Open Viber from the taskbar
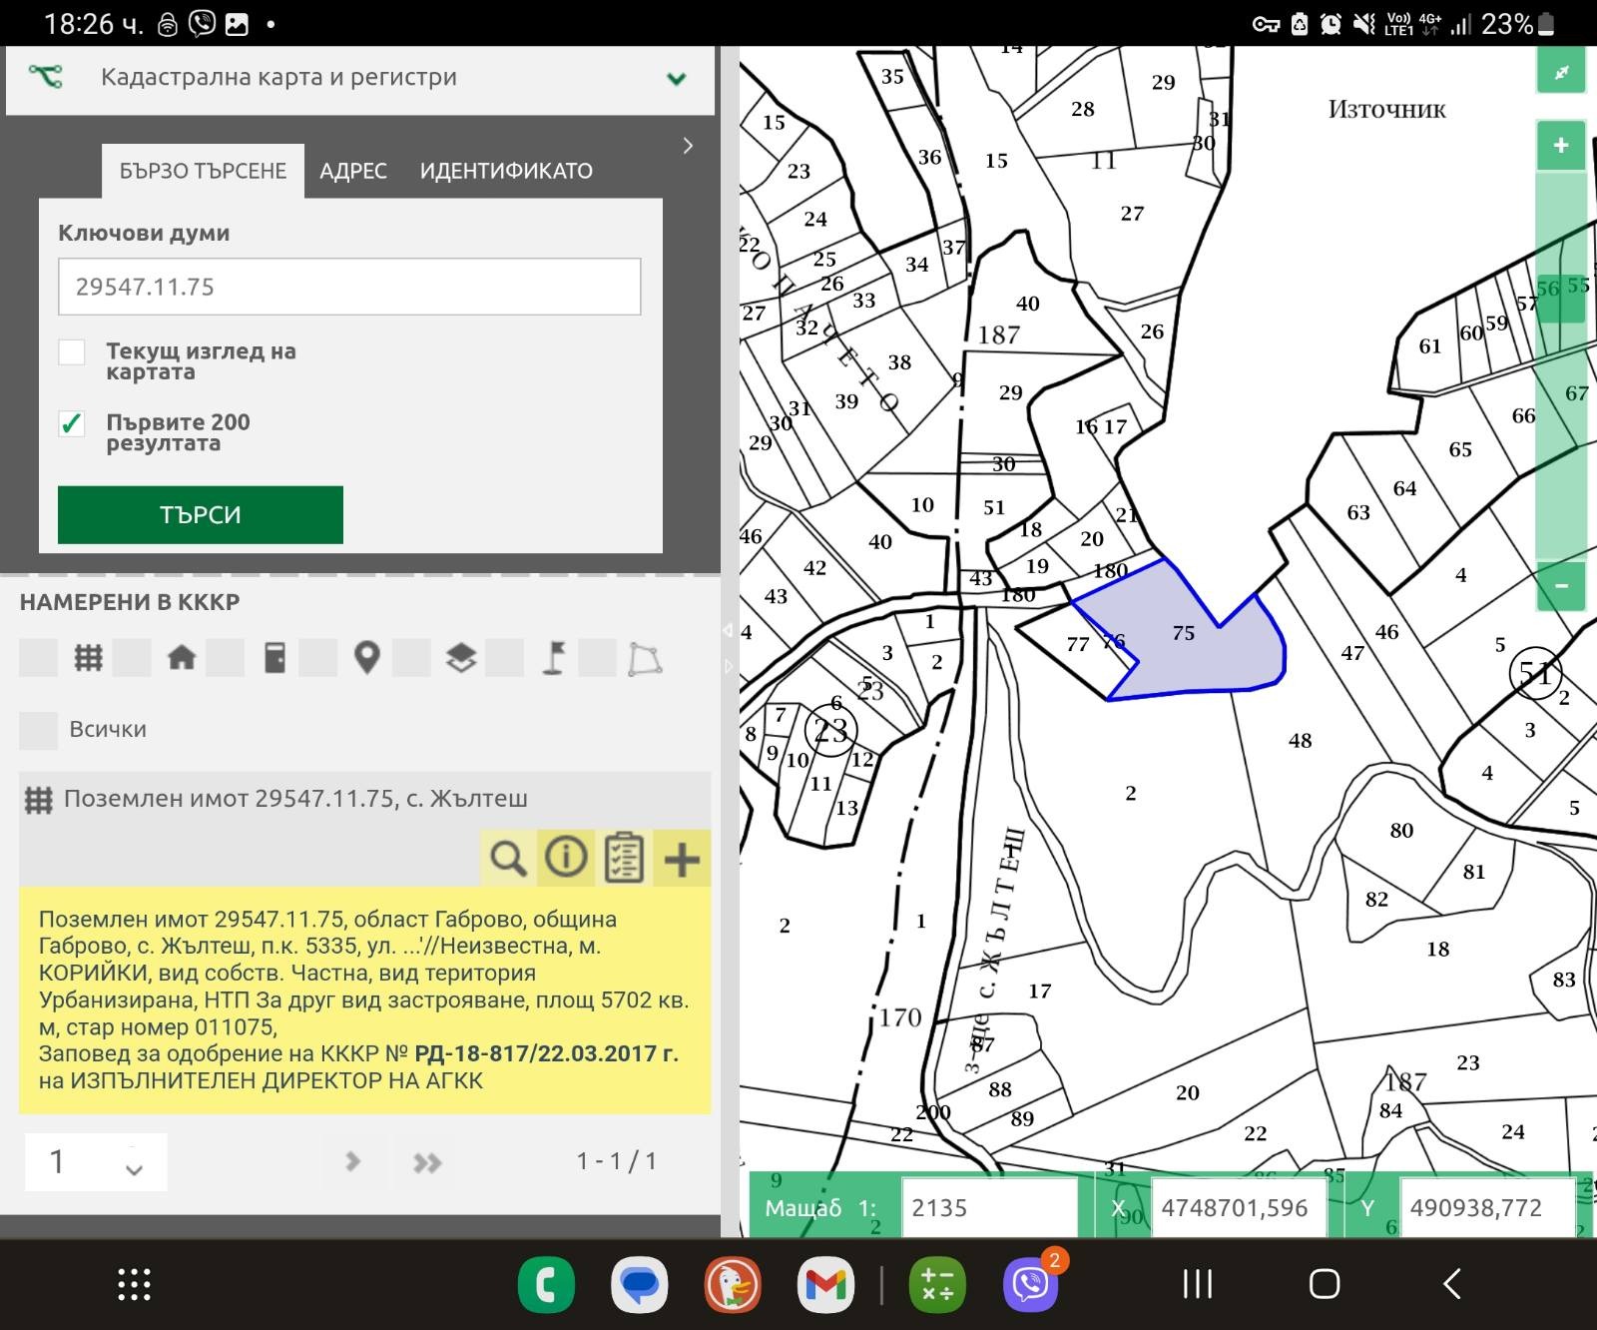 tap(1030, 1284)
